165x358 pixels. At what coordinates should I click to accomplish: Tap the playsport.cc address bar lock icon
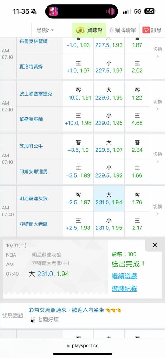click(68, 346)
